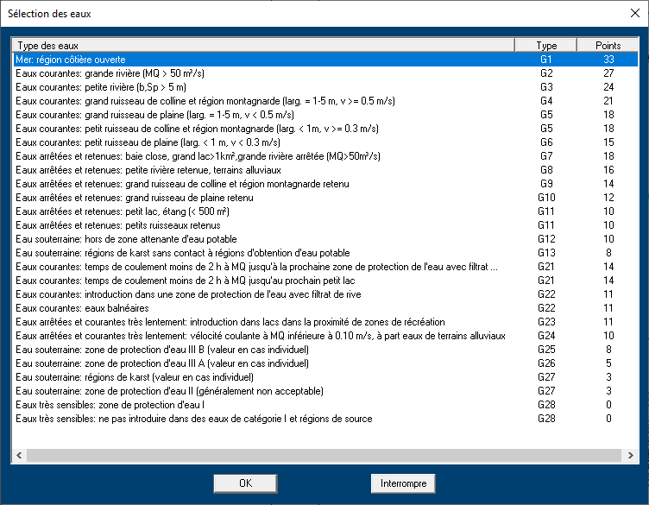Image resolution: width=649 pixels, height=505 pixels.
Task: Select 'zone de protection d'eau II' row
Action: (x=325, y=391)
